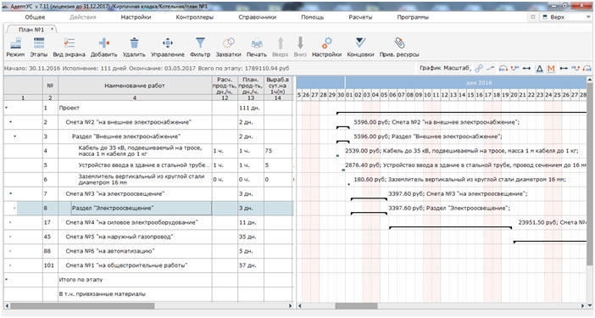Click the Печать printer icon
Viewport: 595px width, 318px height.
pyautogui.click(x=257, y=43)
